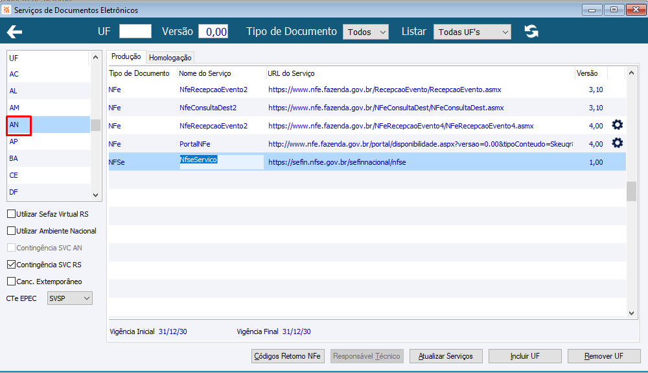648x373 pixels.
Task: Select DF in the UF list
Action: coord(49,192)
